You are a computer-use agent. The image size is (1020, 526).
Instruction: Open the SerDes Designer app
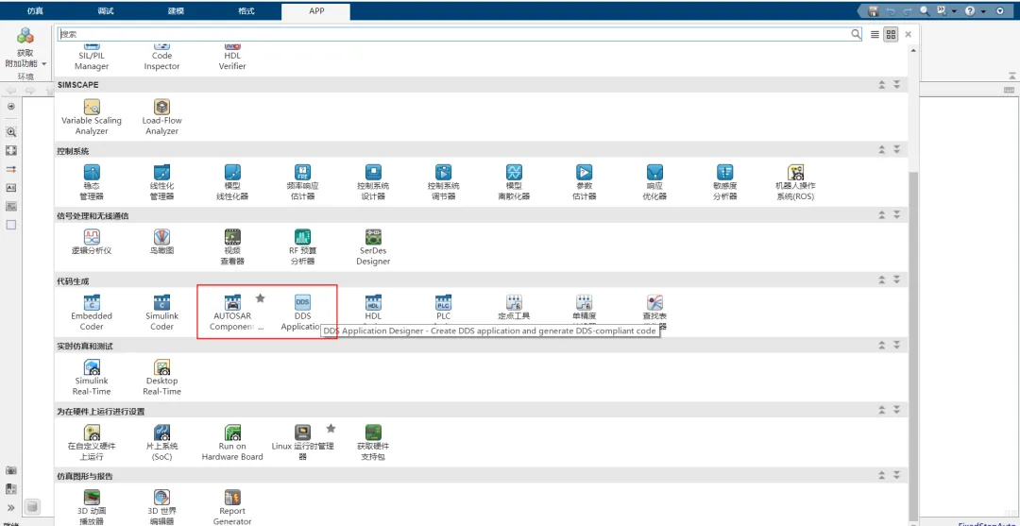tap(373, 246)
